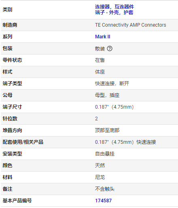Click the 尼龙 material value

(100, 177)
